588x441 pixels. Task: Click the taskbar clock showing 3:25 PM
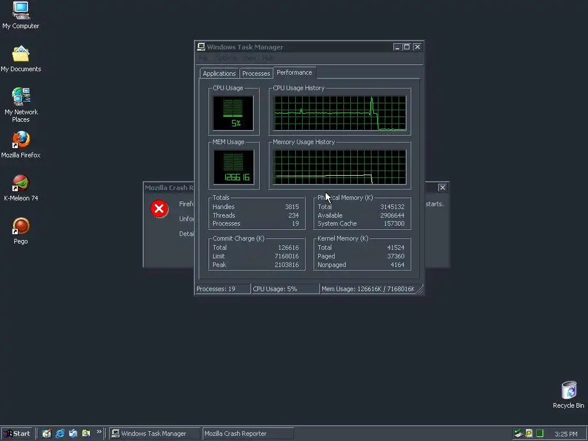point(566,434)
